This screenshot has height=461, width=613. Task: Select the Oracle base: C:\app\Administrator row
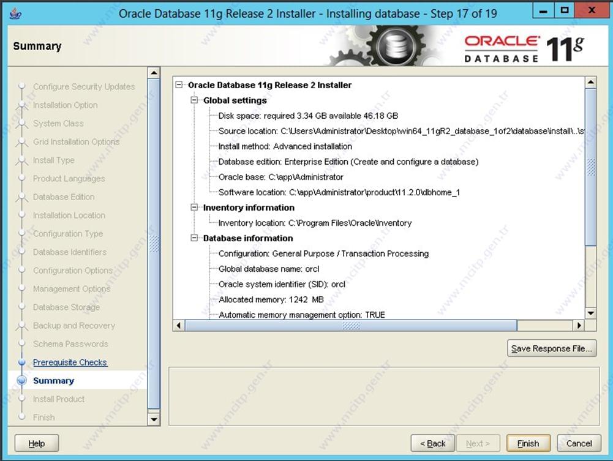(280, 177)
